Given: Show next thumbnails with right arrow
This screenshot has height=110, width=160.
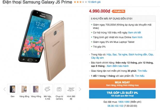Looking at the screenshot, I should [x=80, y=89].
